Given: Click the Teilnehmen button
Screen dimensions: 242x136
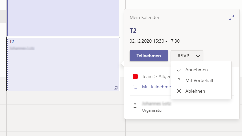Looking at the screenshot, I should (x=149, y=56).
